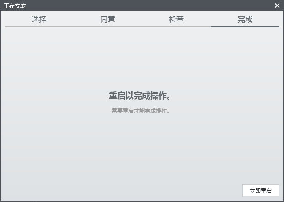Screen dimensions: 284x202
Task: Click empty area below the 需要重启 subtext
Action: (142, 146)
